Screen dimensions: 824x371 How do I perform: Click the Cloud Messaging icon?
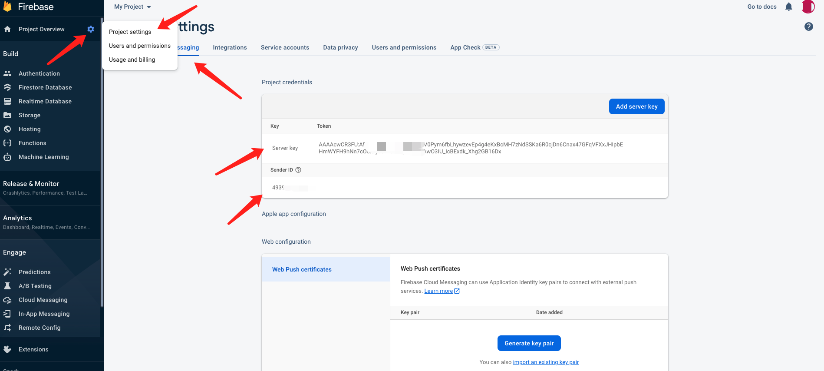(7, 300)
